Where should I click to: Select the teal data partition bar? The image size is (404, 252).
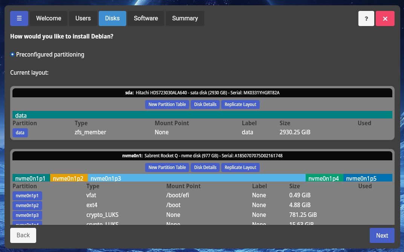pos(202,115)
